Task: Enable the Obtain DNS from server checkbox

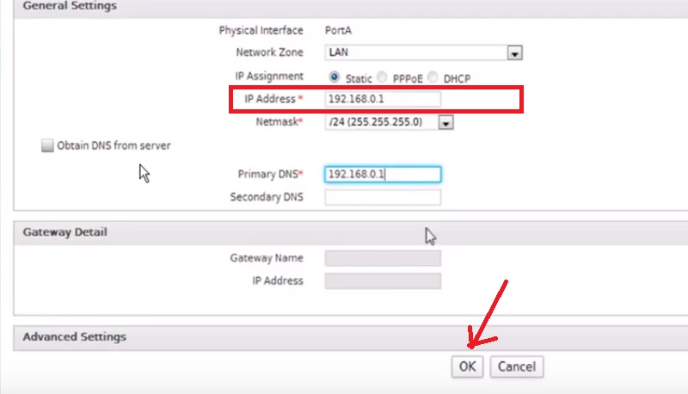Action: (47, 146)
